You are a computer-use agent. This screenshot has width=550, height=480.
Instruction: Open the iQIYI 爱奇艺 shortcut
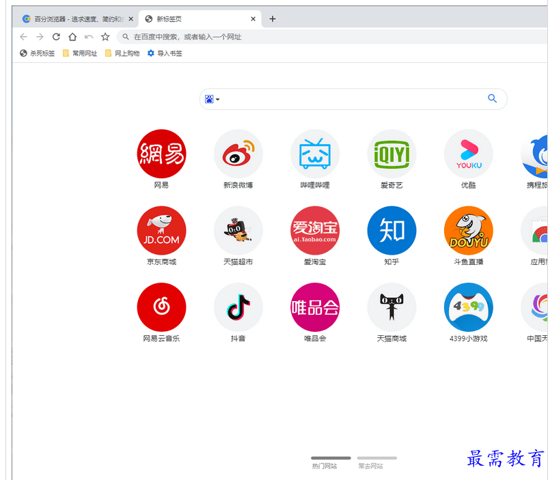391,154
